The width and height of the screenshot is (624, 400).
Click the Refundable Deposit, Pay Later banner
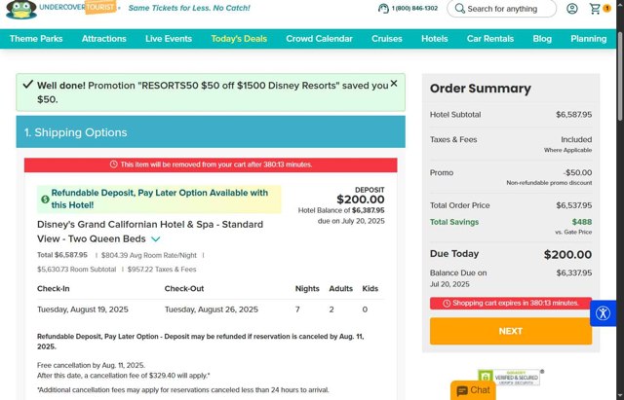(159, 199)
